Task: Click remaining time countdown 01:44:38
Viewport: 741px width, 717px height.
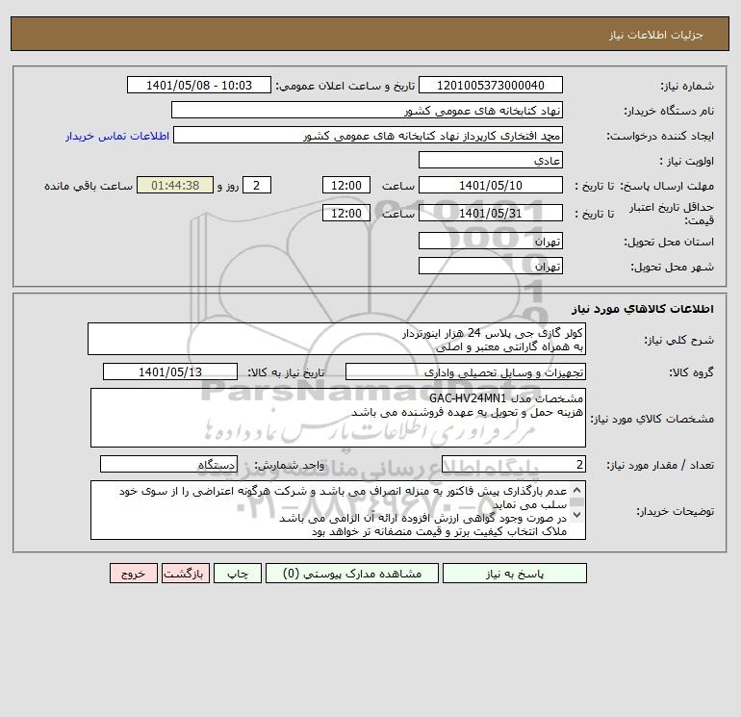Action: [x=175, y=186]
